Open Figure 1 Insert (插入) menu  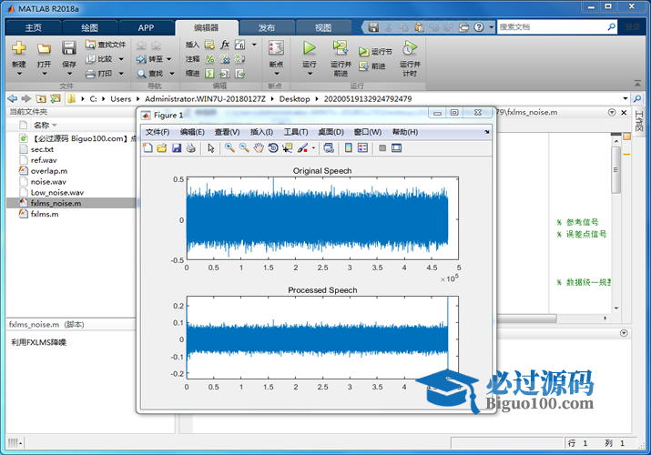tap(261, 132)
